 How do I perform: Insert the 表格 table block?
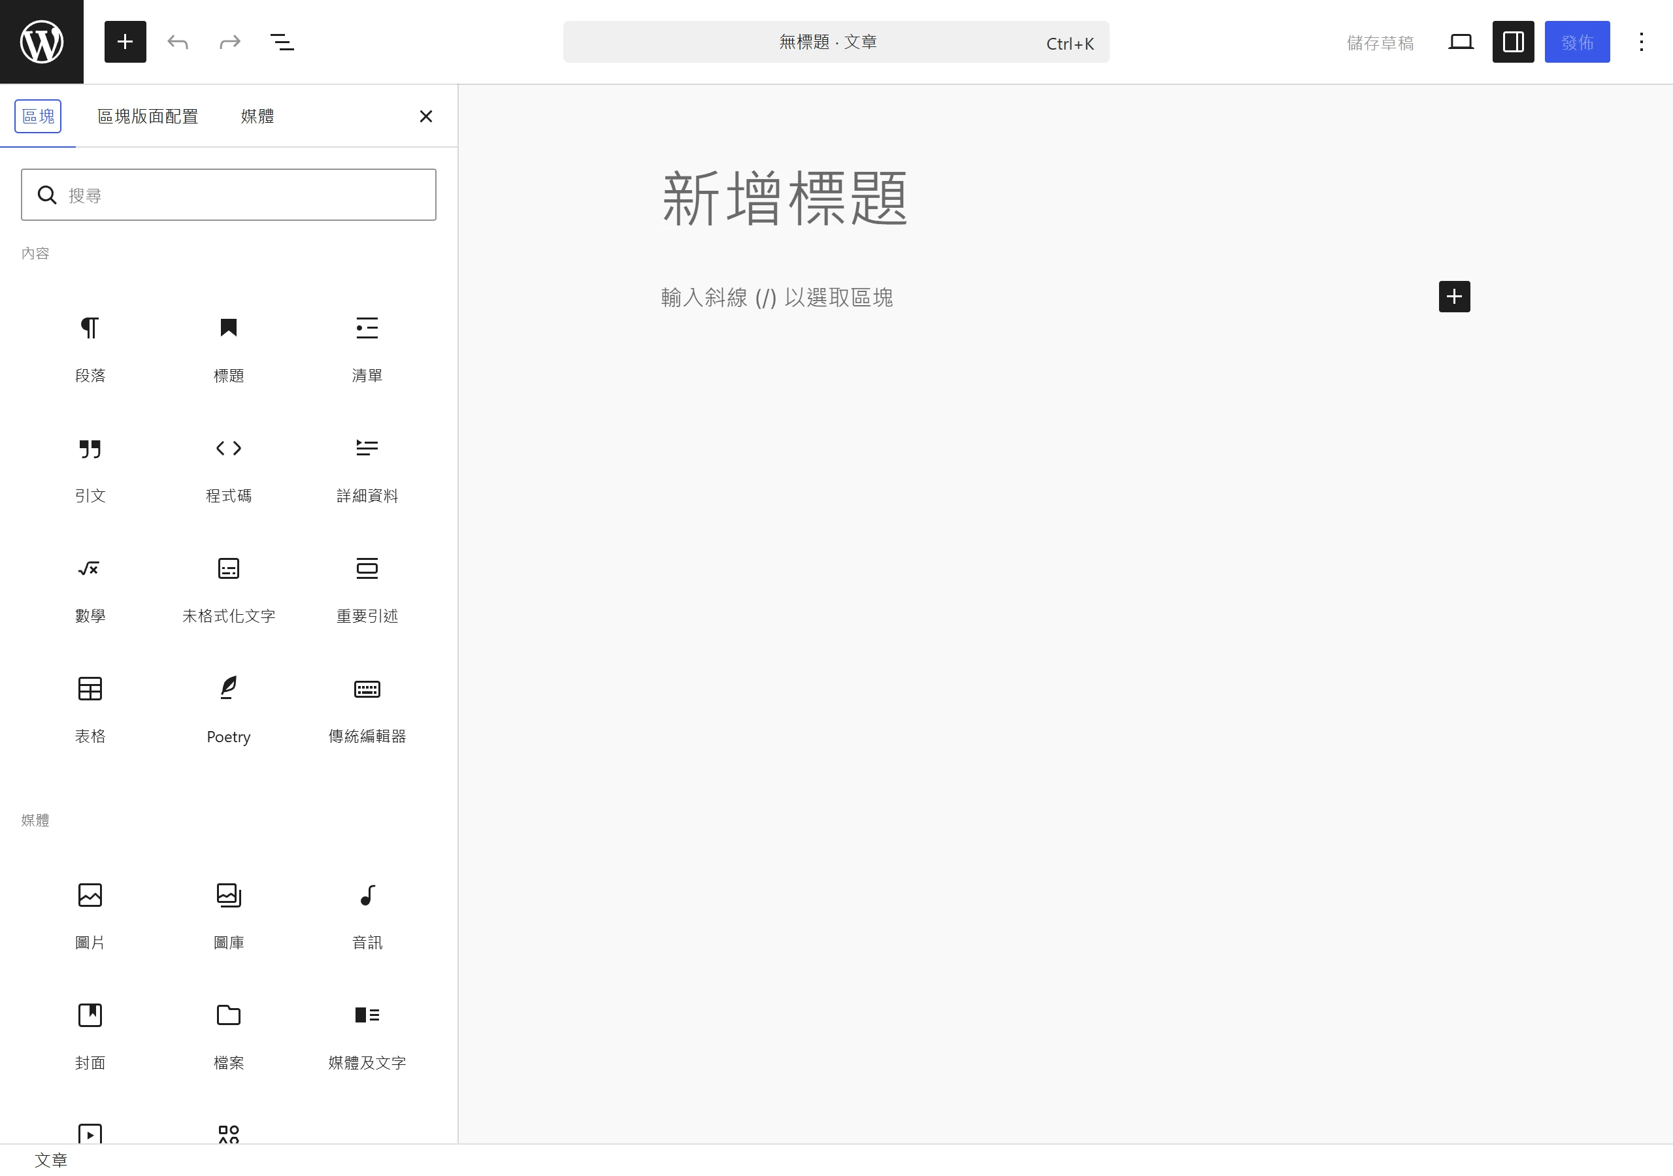(90, 710)
